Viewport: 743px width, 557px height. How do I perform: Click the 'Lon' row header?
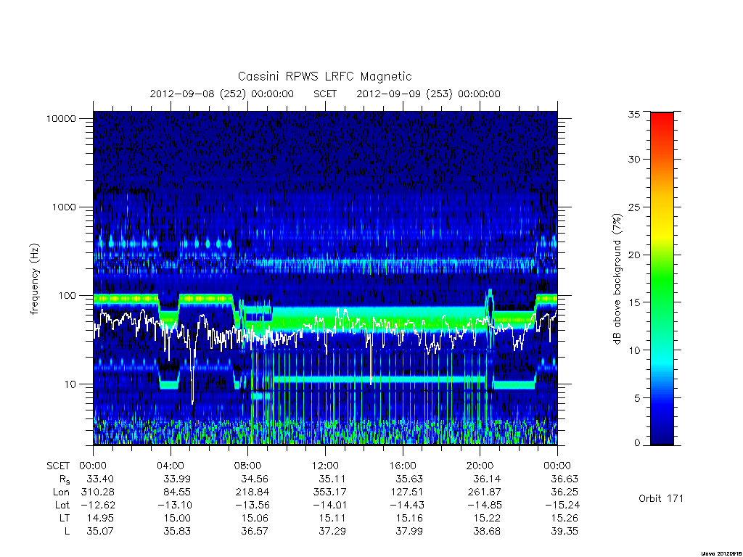[x=61, y=492]
